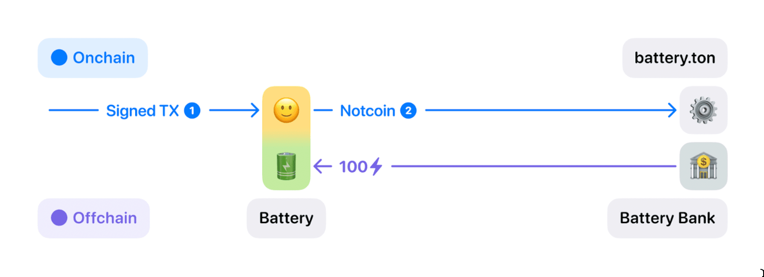The height and width of the screenshot is (277, 764).
Task: Click the gear icon under battery.ton
Action: 703,110
